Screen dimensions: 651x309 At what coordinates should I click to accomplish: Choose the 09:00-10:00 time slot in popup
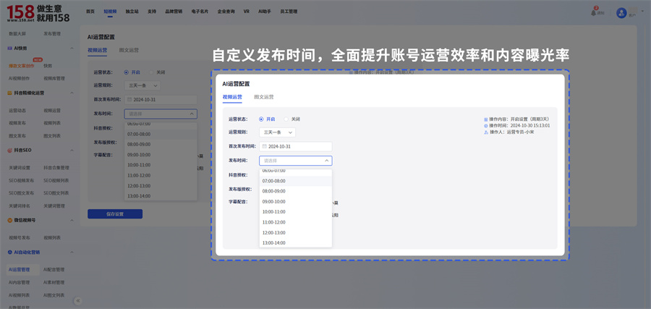click(274, 201)
